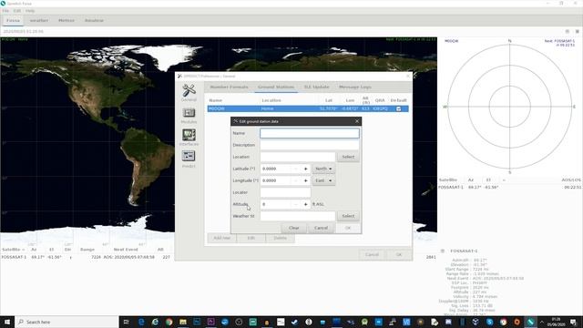Open the General preferences section

coord(189,93)
